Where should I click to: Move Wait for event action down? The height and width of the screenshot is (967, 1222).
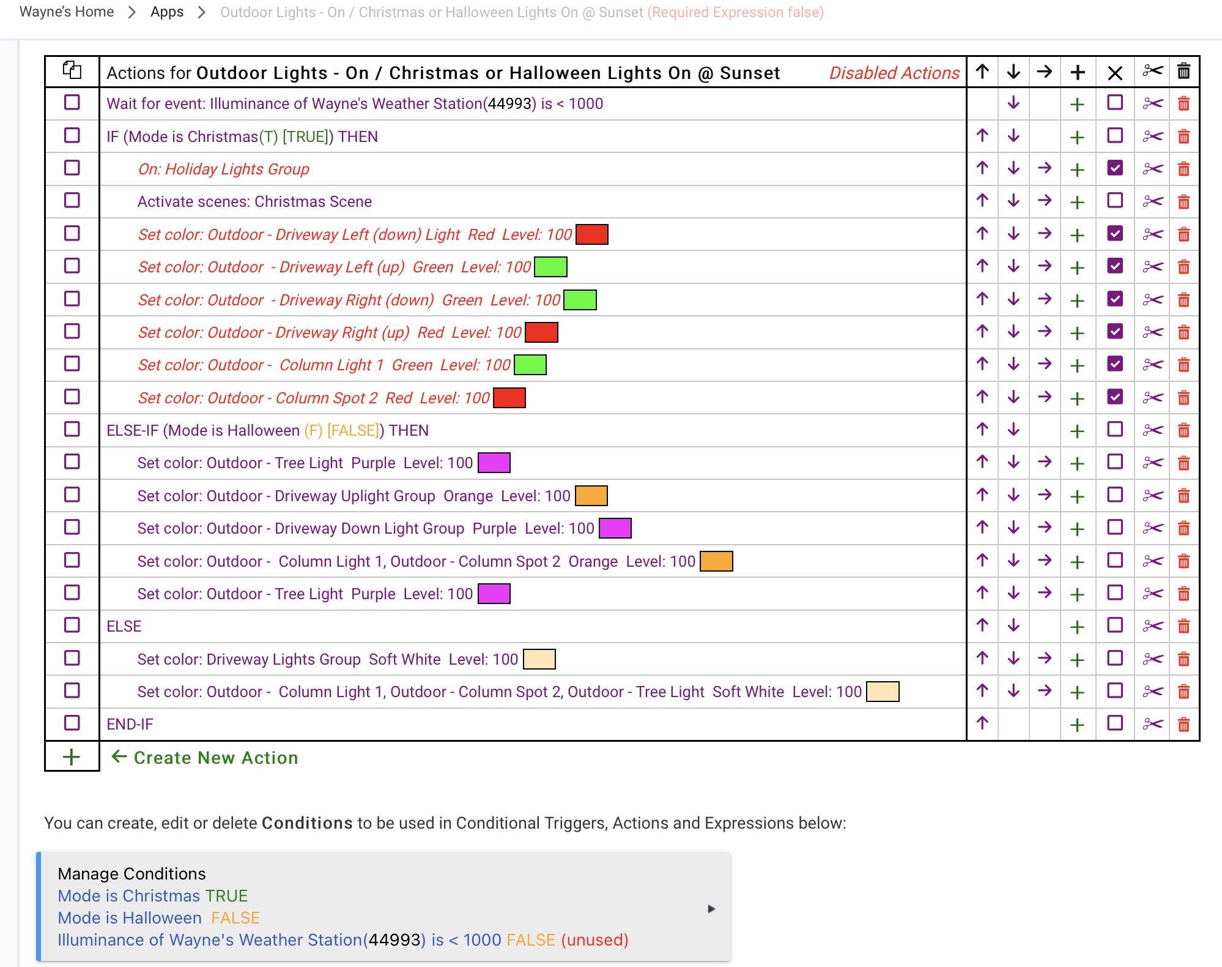coord(1013,103)
